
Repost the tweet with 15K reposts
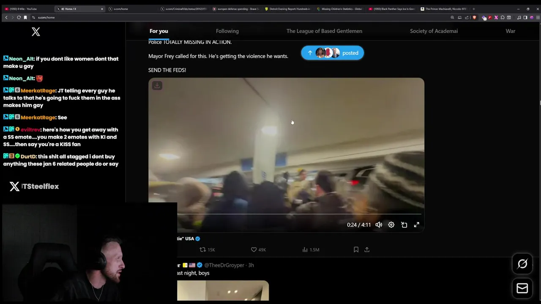[x=207, y=250]
